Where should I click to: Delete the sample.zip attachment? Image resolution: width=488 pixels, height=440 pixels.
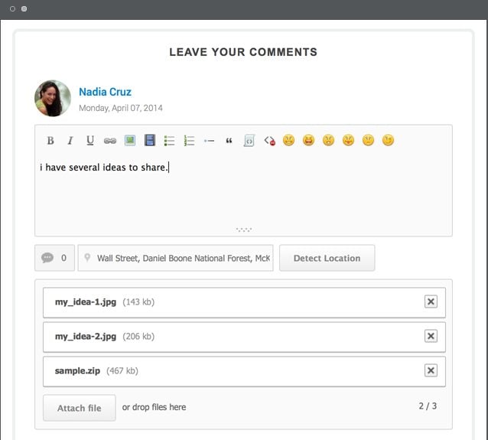point(431,371)
